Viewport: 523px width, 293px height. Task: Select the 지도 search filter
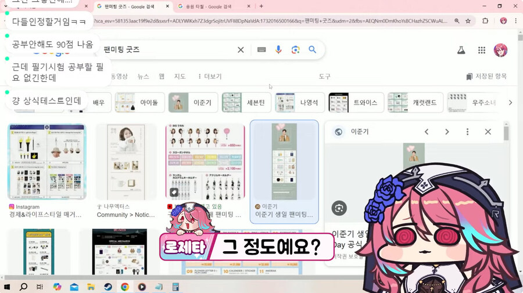coord(180,77)
